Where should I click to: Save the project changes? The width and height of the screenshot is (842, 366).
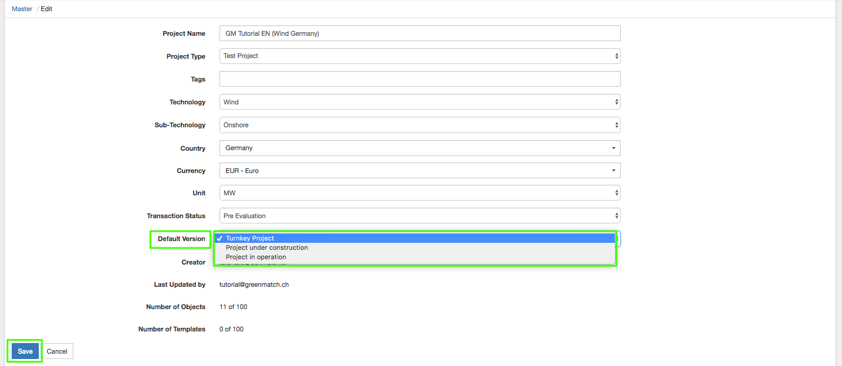(25, 351)
